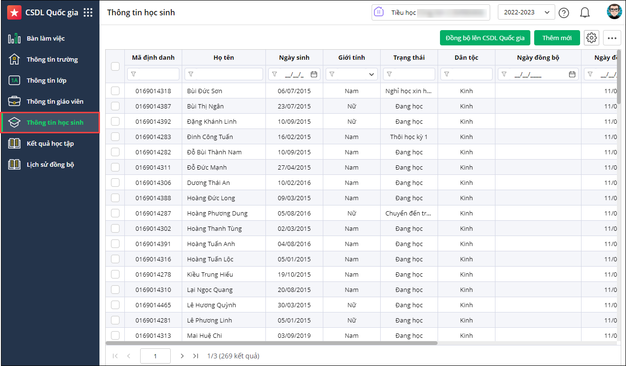Click the user avatar in header
The width and height of the screenshot is (626, 366).
(614, 12)
